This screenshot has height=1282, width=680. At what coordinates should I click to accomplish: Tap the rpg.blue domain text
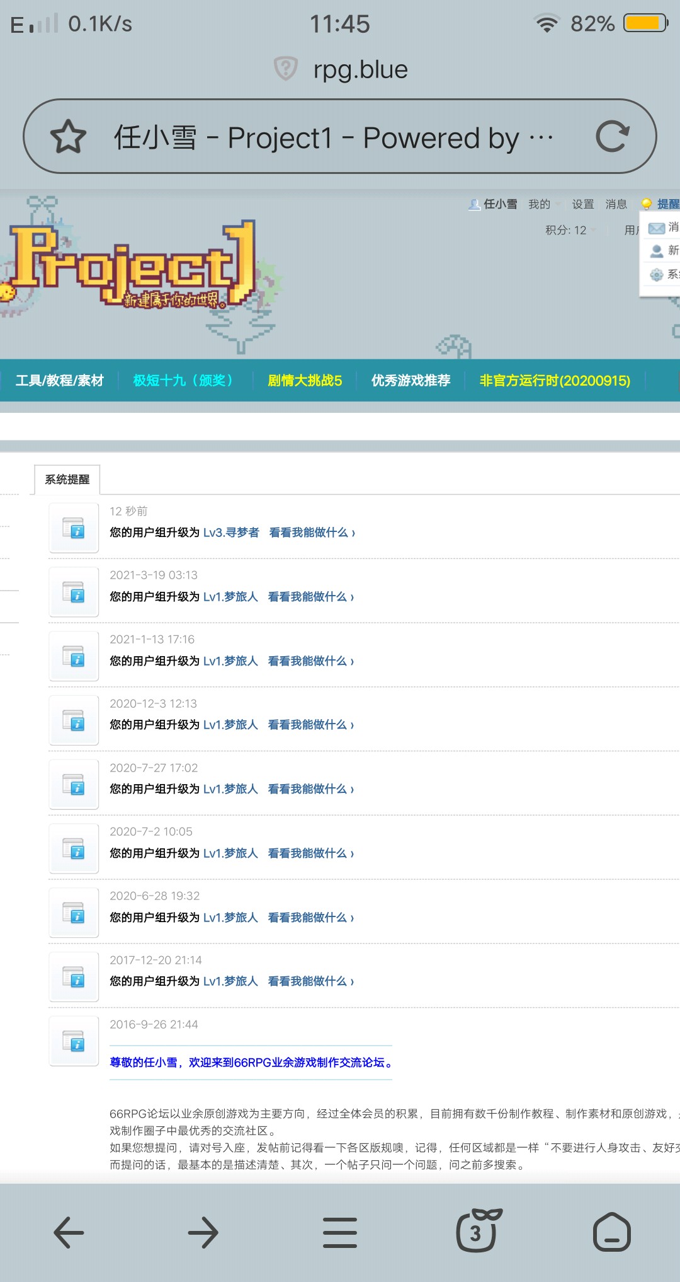361,69
